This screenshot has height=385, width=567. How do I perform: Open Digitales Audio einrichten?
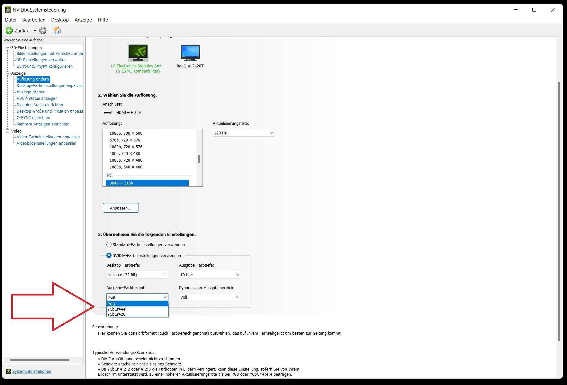40,105
